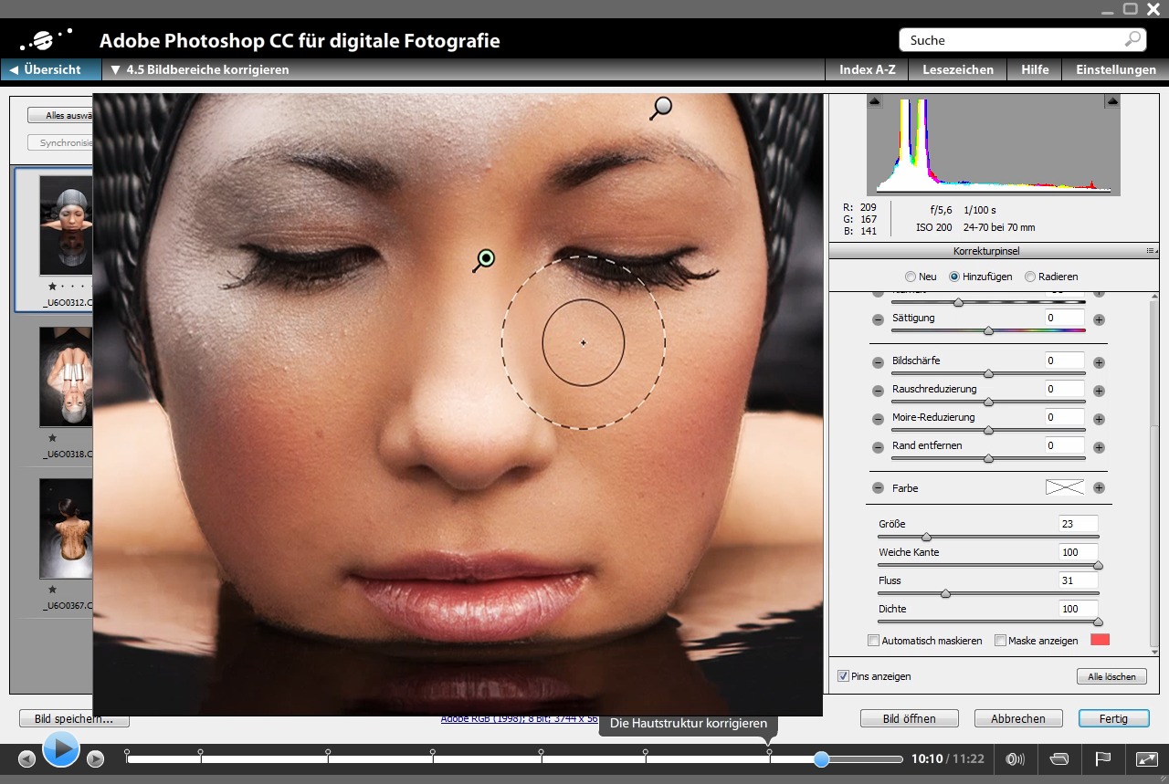Select the Neu radio option
The image size is (1169, 784).
coord(910,277)
